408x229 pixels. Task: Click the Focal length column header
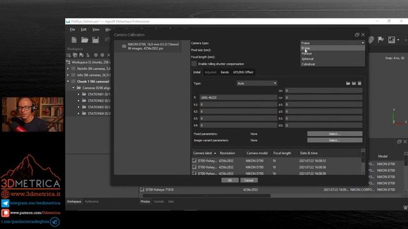[282, 153]
